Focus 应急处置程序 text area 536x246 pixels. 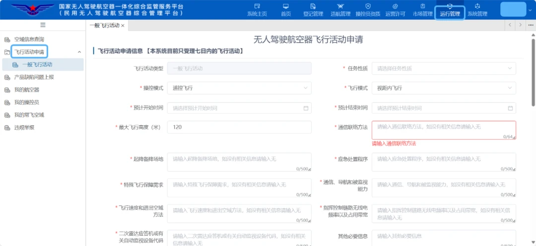pyautogui.click(x=444, y=162)
